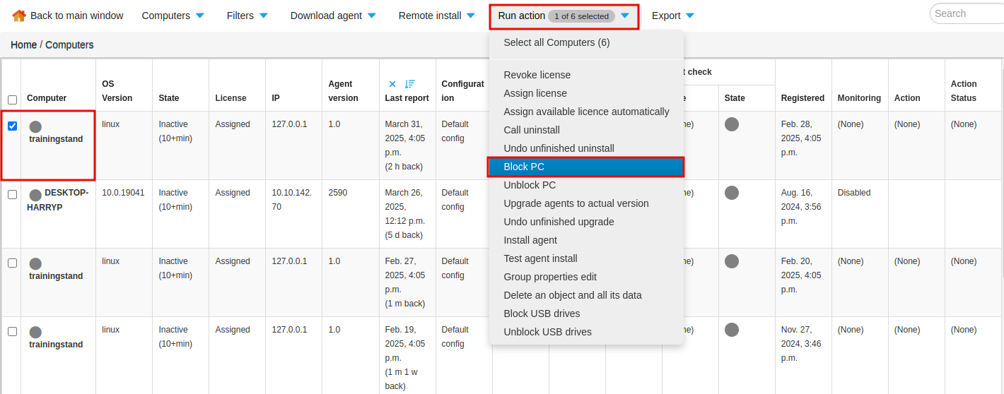Sort table by Registered column header
Screen dimensions: 1004x394
pos(802,98)
